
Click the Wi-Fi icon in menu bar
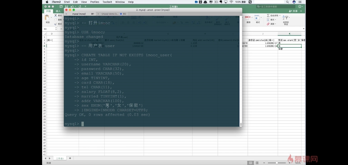pos(231,2)
